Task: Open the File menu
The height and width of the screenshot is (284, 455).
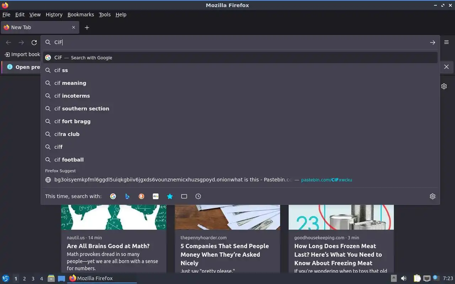Action: coord(6,15)
